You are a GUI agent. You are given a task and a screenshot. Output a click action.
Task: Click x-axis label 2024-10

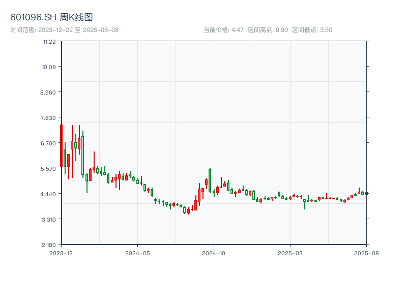coord(214,253)
